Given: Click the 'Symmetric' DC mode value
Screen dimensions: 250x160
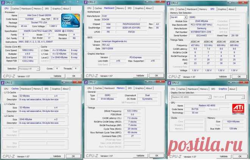Looking at the screenshot, I should (x=148, y=99).
